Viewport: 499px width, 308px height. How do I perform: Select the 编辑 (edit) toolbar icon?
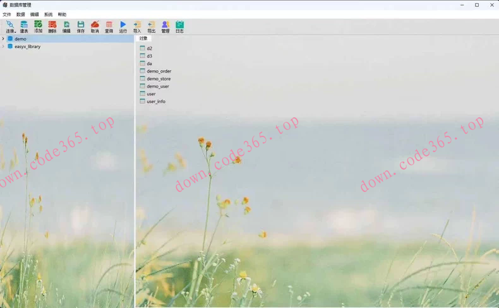coord(66,27)
